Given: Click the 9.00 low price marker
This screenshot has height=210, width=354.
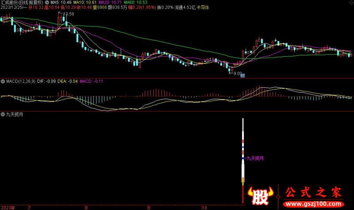Looking at the screenshot, I should tap(238, 73).
